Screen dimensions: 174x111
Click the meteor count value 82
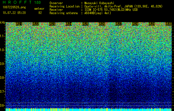point(40,13)
